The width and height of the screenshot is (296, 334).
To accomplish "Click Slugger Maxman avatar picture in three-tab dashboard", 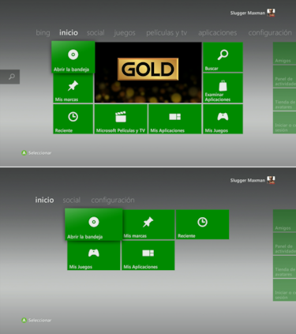I will tap(271, 180).
